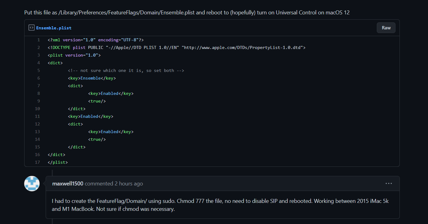428x224 pixels.
Task: Click line number 11 in the code gutter
Action: 37,116
